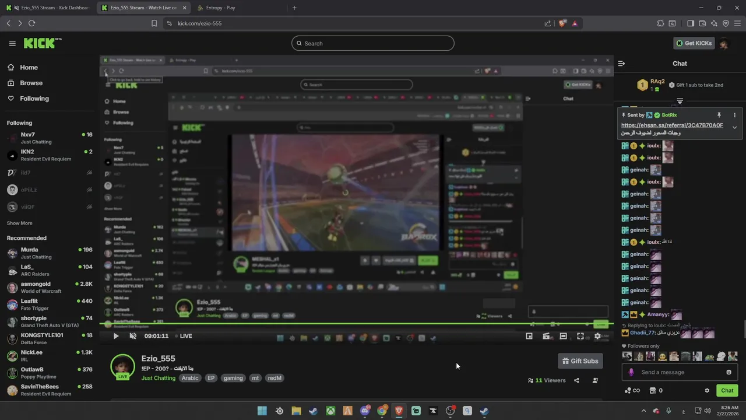Click the green stream progress bar
This screenshot has width=746, height=420.
356,324
